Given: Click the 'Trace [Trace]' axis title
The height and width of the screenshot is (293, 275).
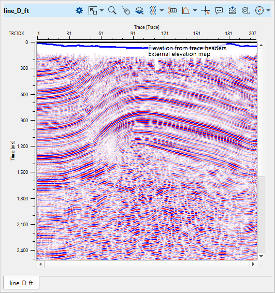Looking at the screenshot, I should [147, 27].
